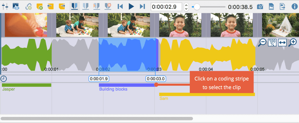Image resolution: width=299 pixels, height=123 pixels.
Task: Export the video clip with arrow icon
Action: [283, 7]
